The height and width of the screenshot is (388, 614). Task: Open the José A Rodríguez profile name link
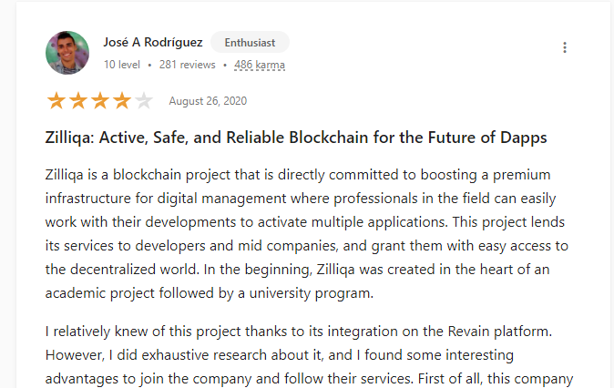pyautogui.click(x=153, y=42)
